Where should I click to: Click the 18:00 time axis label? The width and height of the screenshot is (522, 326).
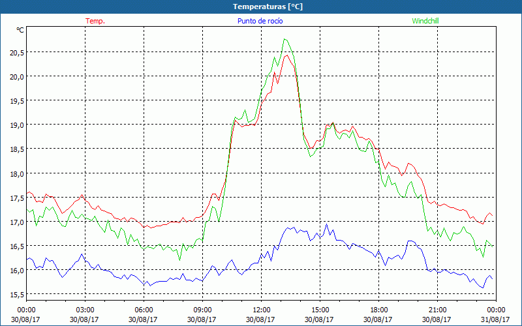click(378, 310)
